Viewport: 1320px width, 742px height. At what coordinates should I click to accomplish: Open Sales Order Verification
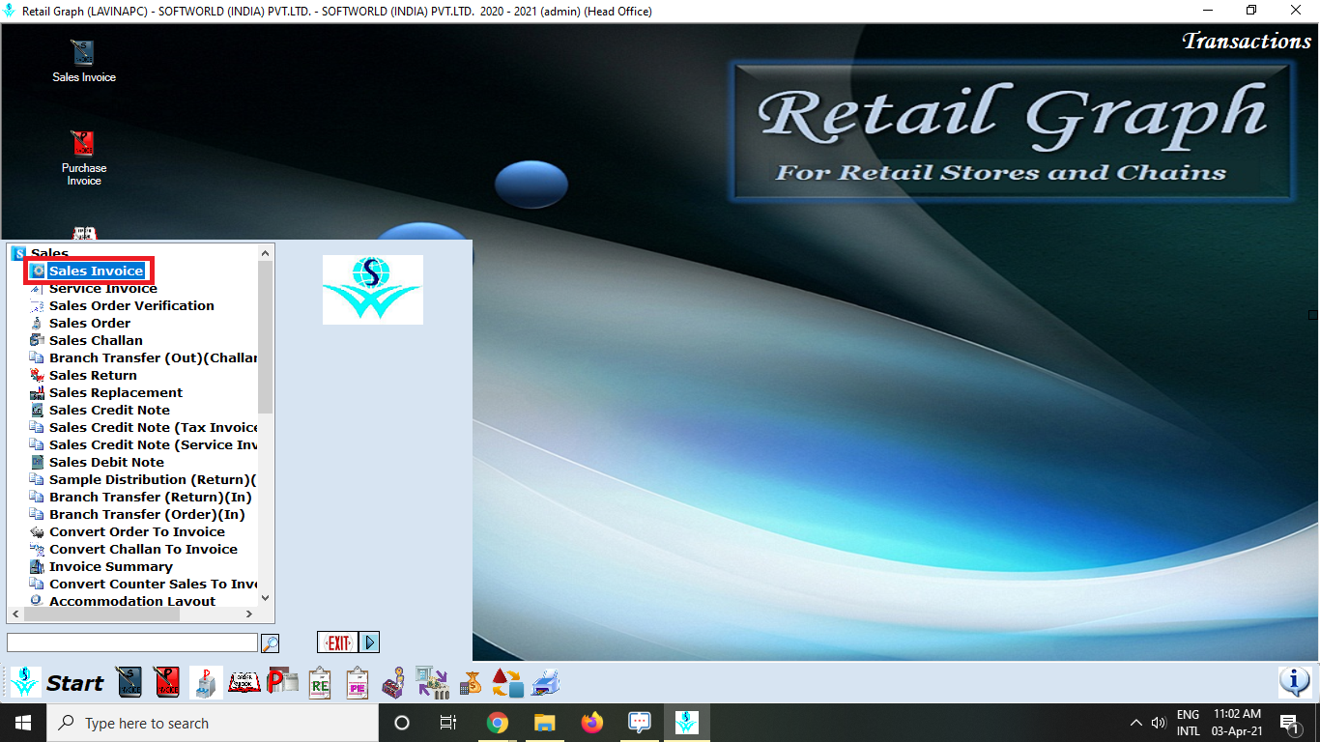[x=131, y=305]
